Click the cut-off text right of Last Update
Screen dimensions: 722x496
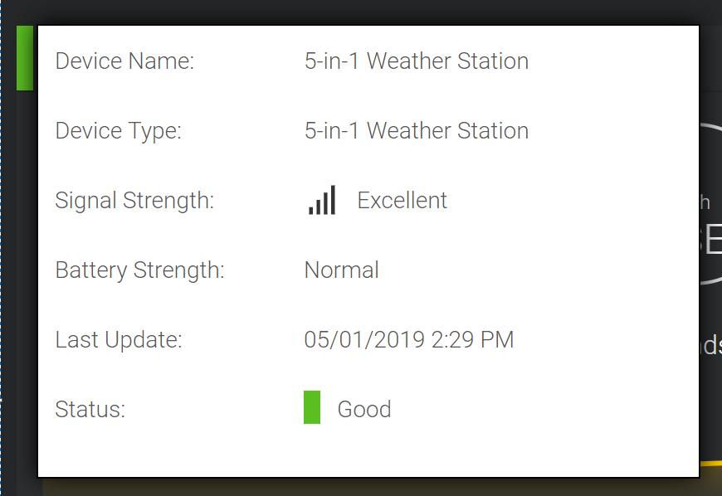[x=711, y=345]
